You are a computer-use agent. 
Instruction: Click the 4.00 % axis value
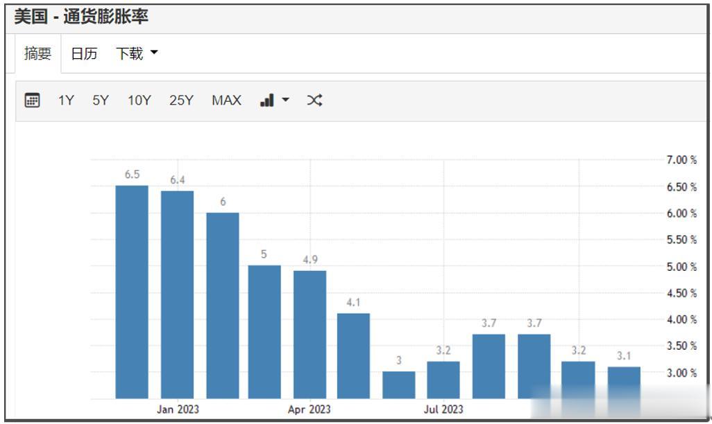click(681, 319)
